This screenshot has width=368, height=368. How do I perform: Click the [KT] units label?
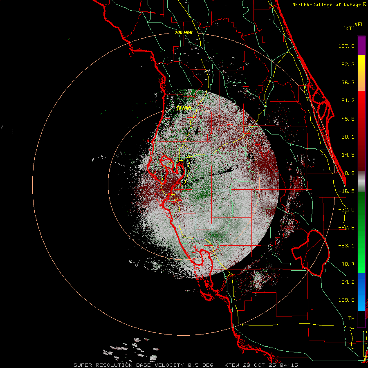349,28
